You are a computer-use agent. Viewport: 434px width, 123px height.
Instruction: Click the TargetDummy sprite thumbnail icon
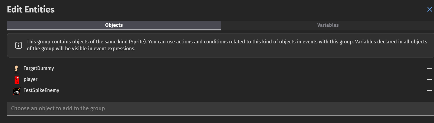17,69
